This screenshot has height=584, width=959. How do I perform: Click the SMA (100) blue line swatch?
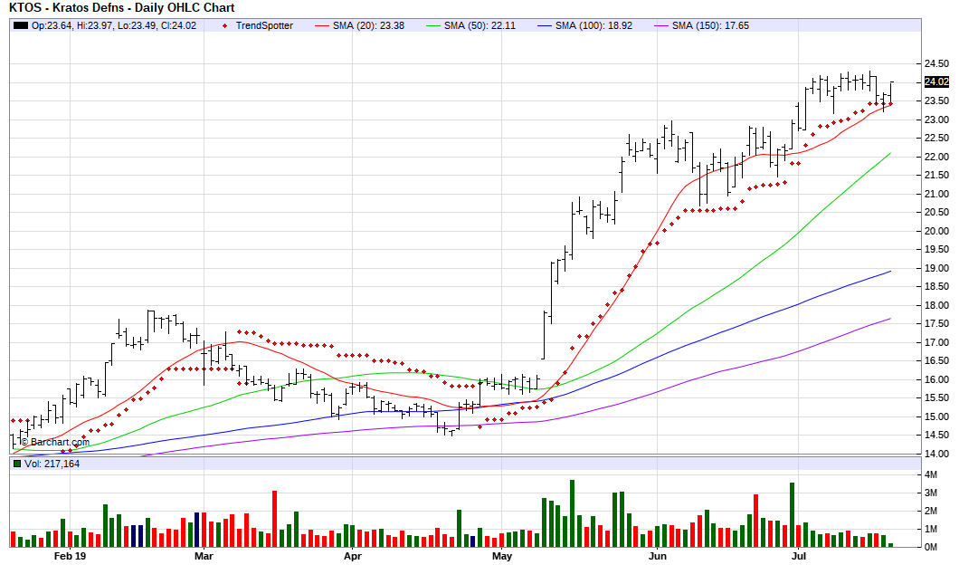click(x=545, y=25)
